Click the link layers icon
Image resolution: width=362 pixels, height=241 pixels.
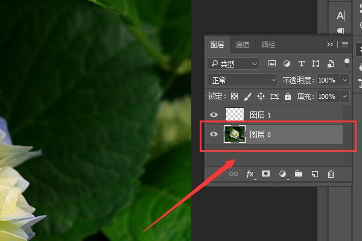(233, 174)
